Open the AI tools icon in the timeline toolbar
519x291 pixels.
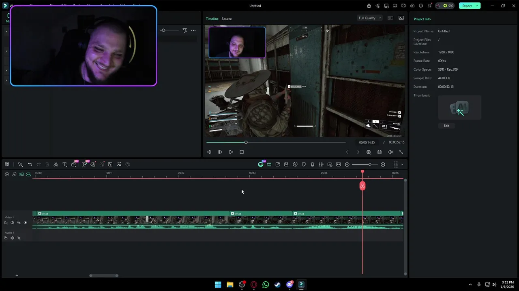93,164
